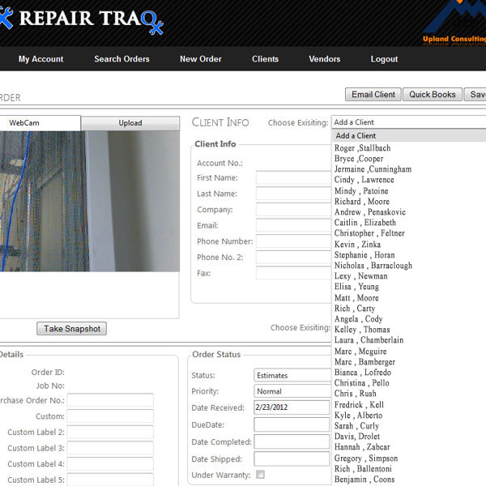The image size is (486, 486).
Task: Click the Date Received field
Action: pos(292,407)
